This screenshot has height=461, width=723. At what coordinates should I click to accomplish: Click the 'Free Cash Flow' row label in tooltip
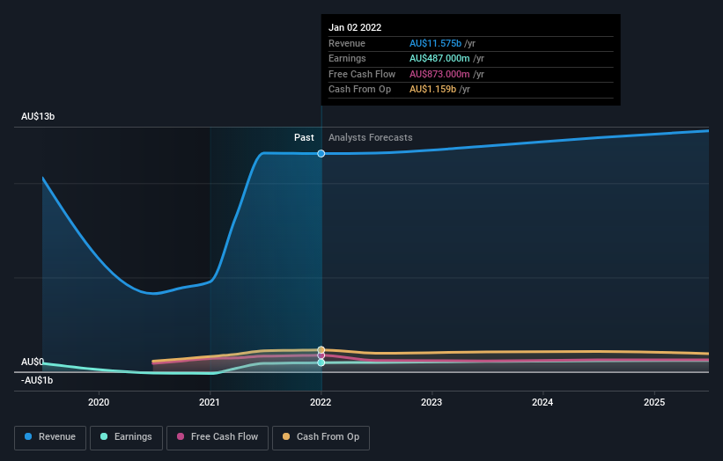[362, 74]
